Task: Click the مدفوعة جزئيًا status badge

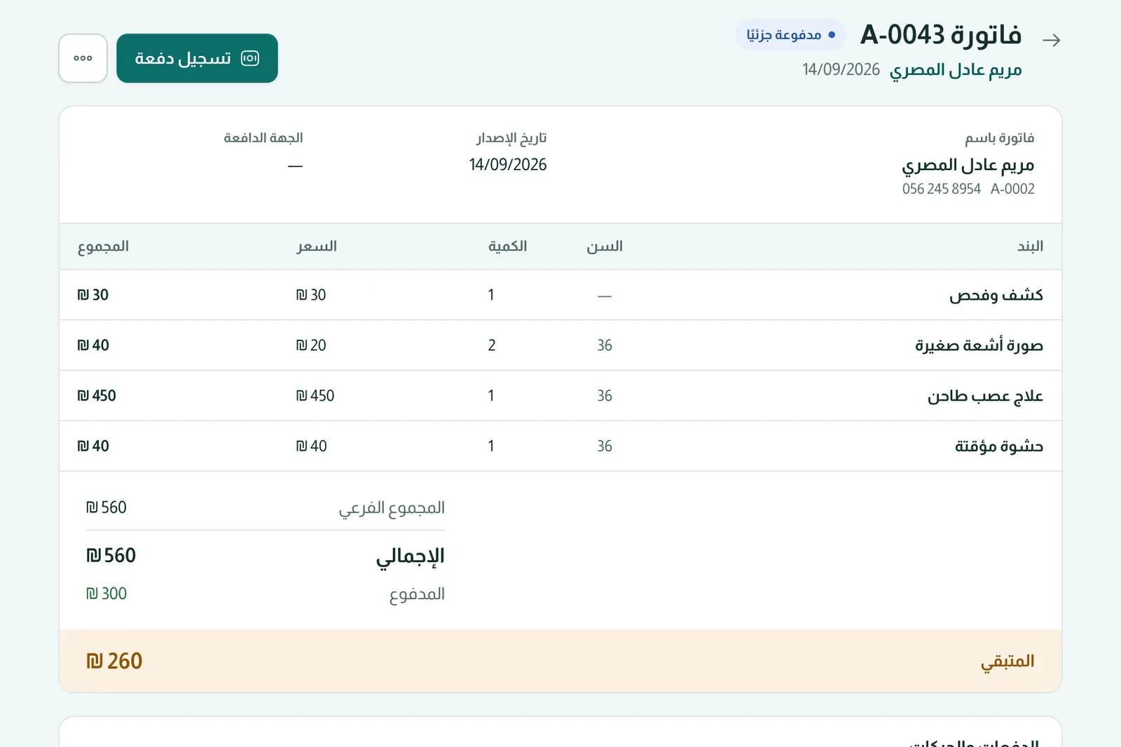Action: pos(790,34)
